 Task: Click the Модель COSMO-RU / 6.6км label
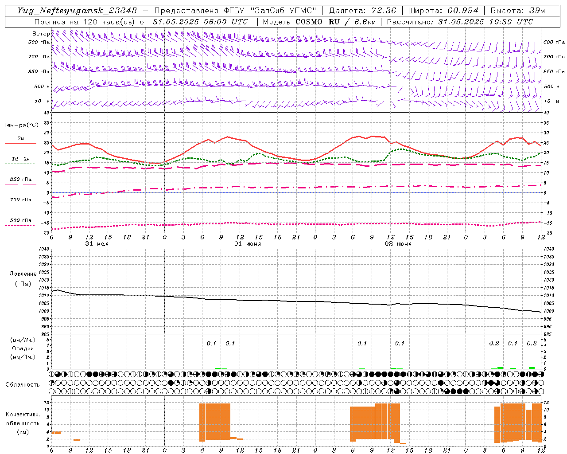tap(319, 22)
